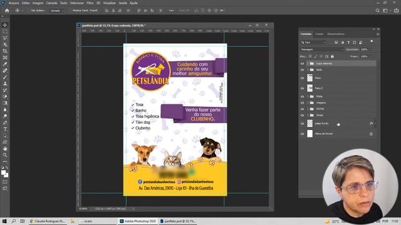Viewport: 401px width, 225px height.
Task: Switch to the Demarcadores tab
Action: 336,34
